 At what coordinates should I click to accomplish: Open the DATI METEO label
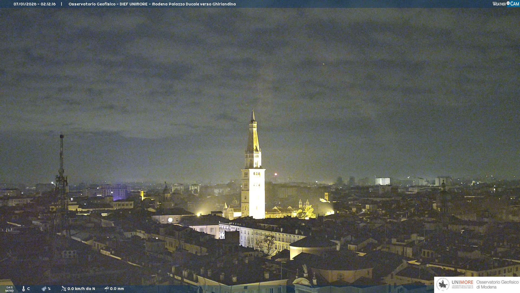tap(9, 289)
